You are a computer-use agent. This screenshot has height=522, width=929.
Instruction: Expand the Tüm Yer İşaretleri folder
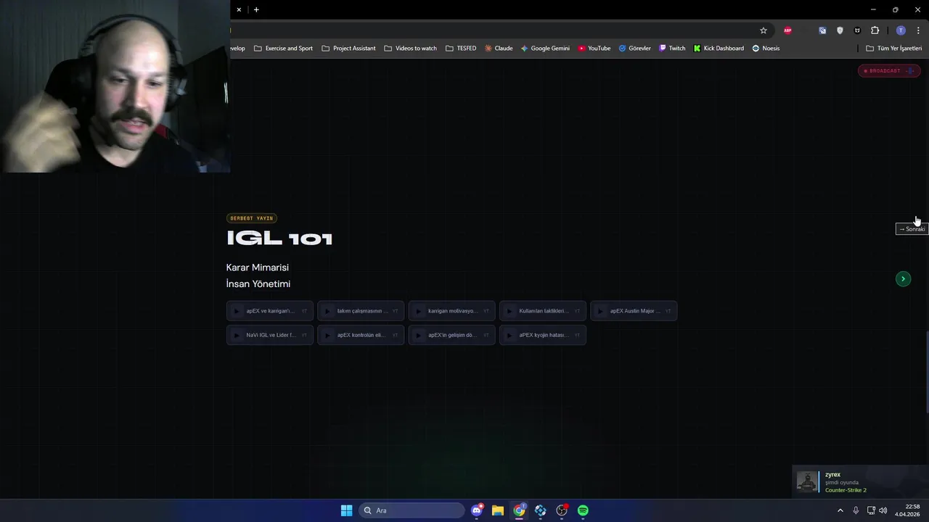pos(894,49)
